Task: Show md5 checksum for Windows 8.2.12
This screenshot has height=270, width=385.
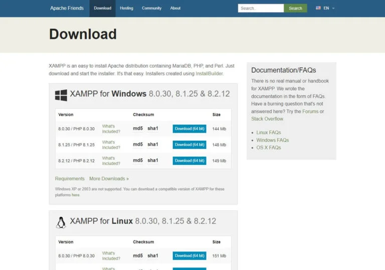Action: pyautogui.click(x=138, y=160)
